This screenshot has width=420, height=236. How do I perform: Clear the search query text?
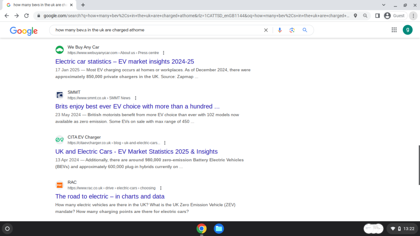point(266,30)
